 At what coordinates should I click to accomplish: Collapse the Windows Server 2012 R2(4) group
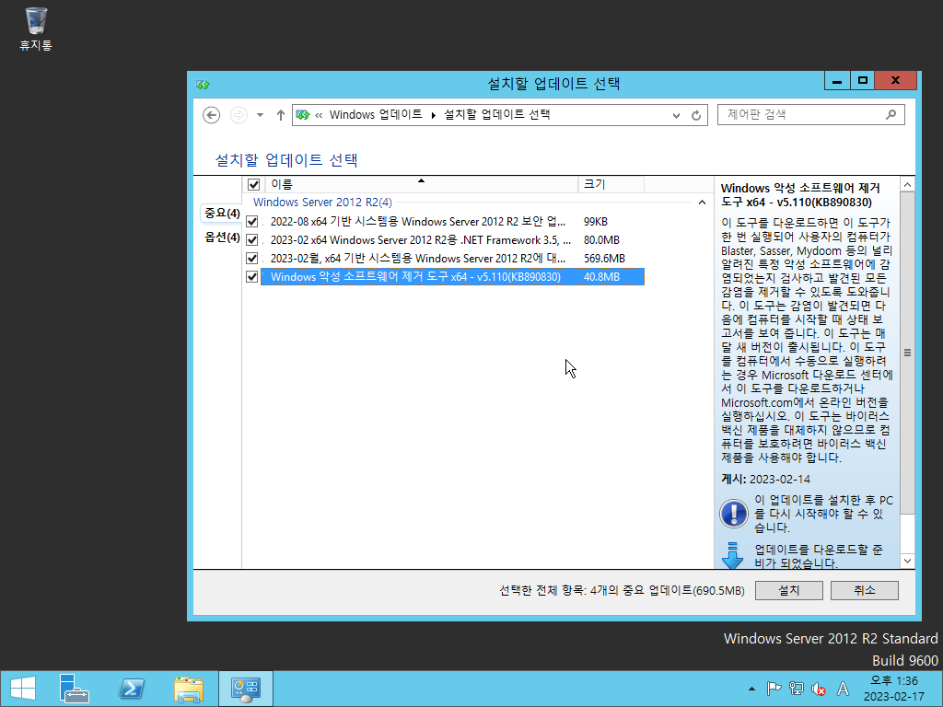702,203
